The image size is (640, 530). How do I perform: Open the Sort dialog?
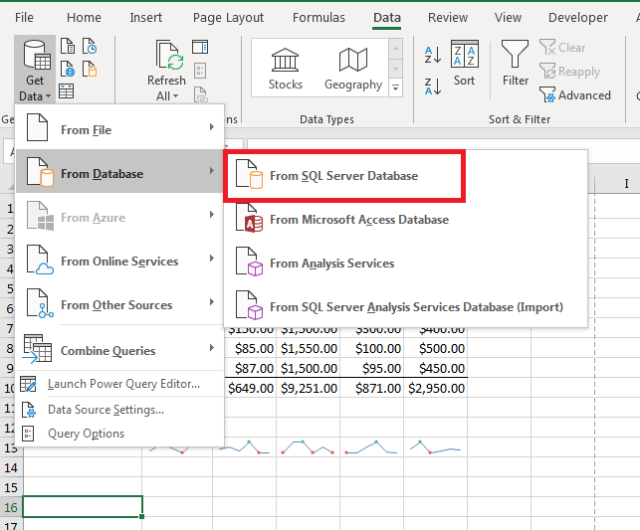[465, 64]
